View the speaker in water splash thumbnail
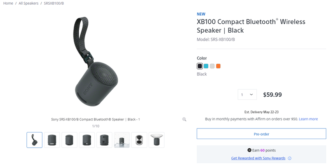 pyautogui.click(x=121, y=140)
